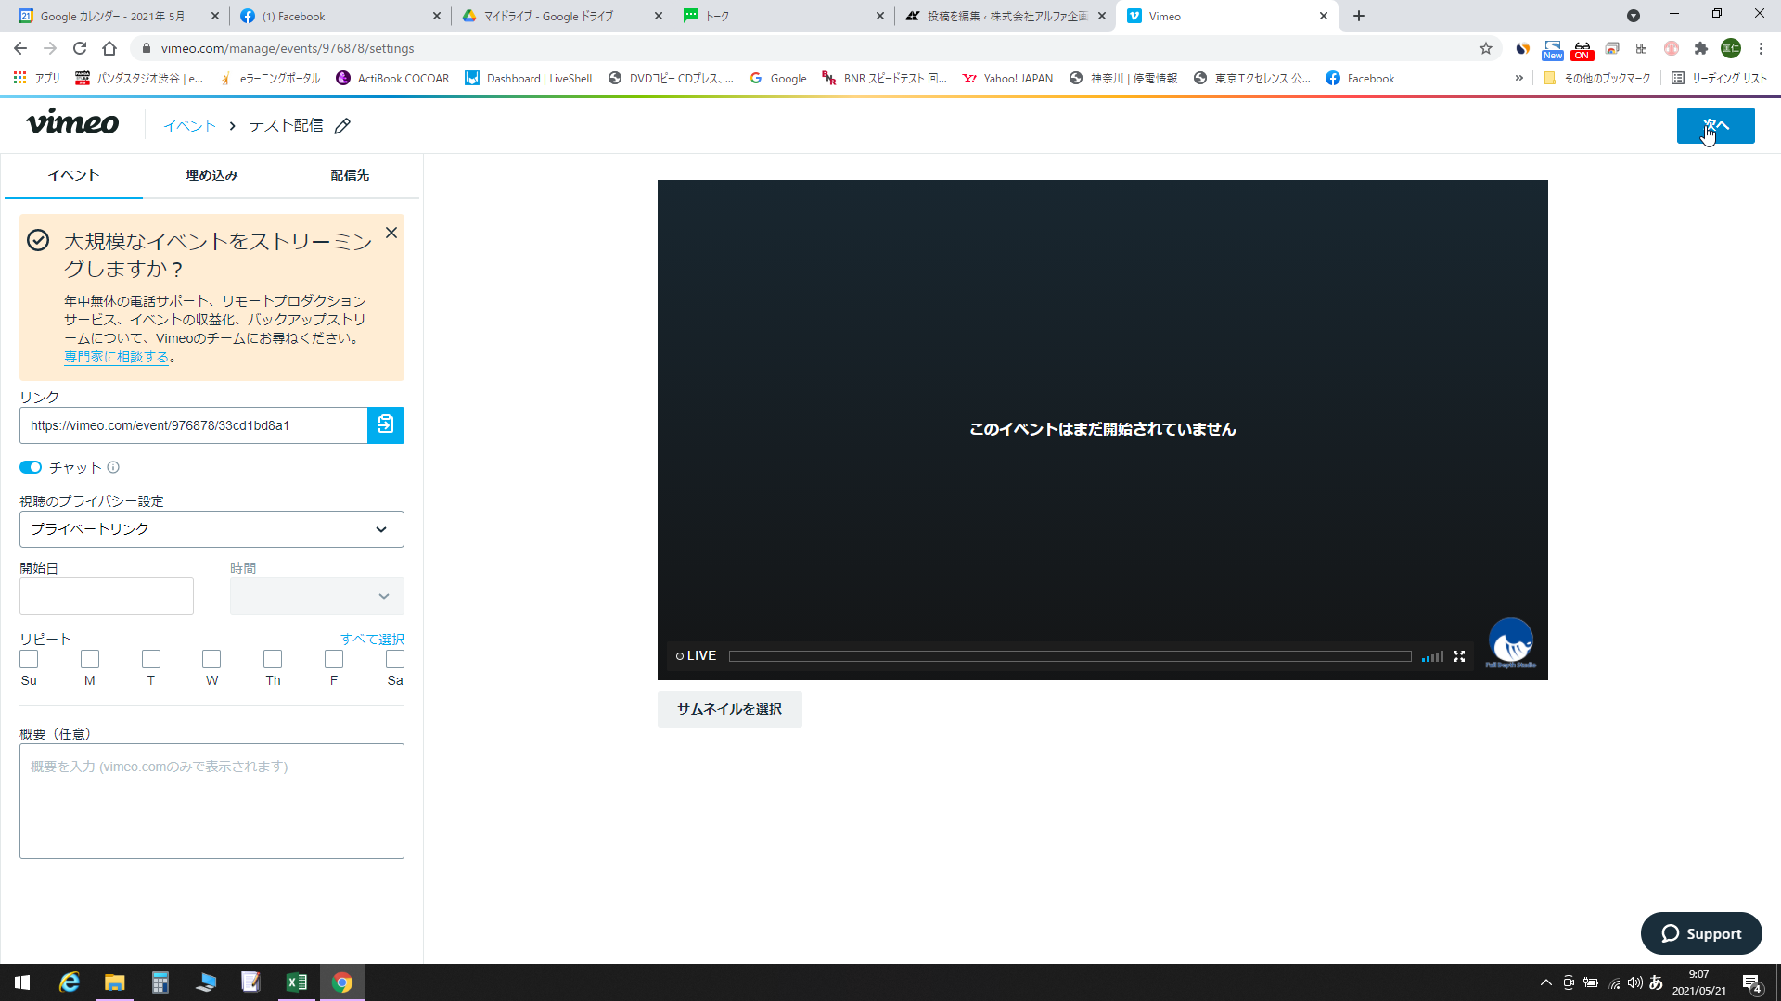Screen dimensions: 1781x1001
Task: Click 専門家に相談する link
Action: [116, 358]
